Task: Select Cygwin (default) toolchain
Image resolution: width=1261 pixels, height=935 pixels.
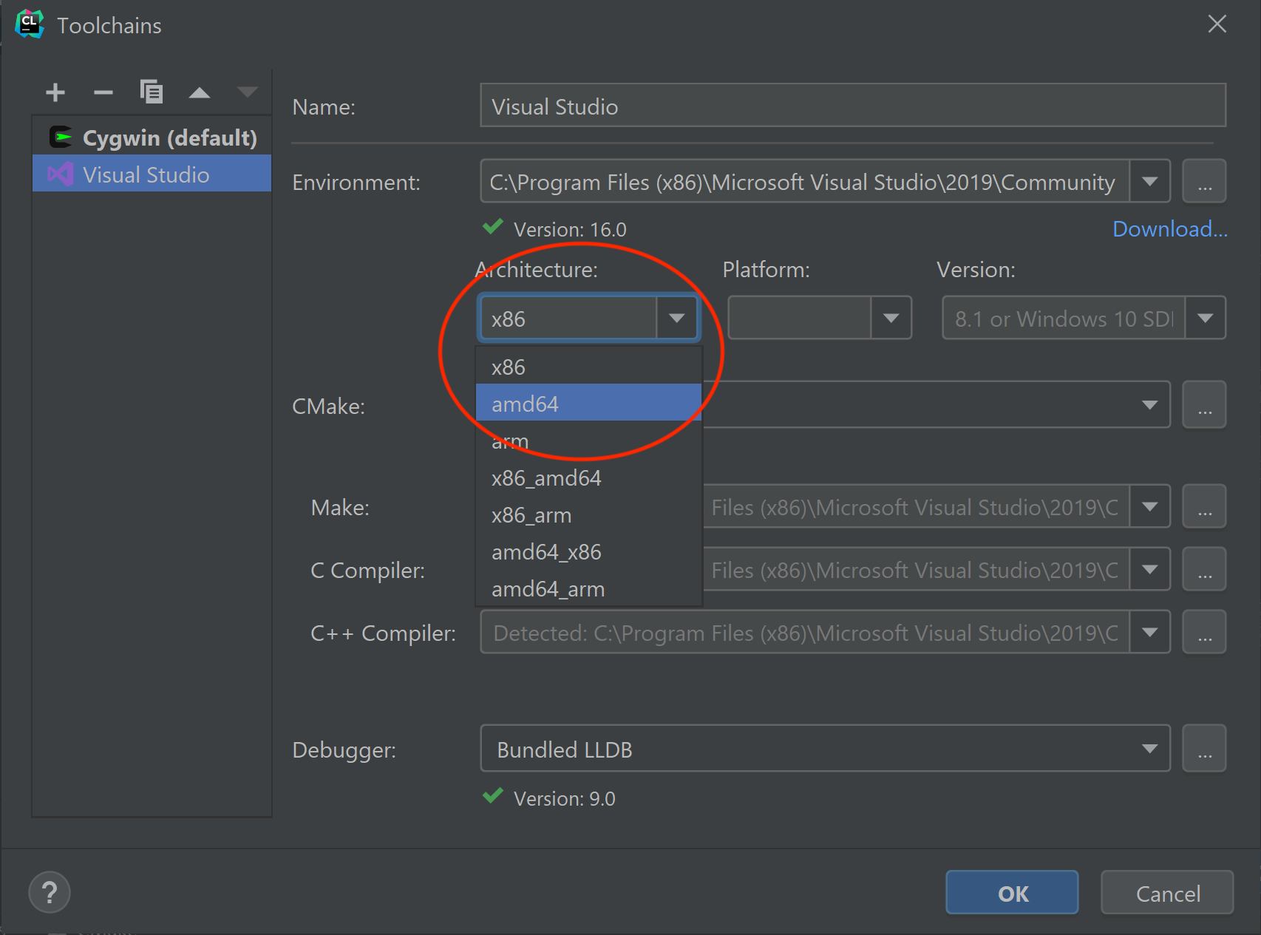Action: click(x=152, y=137)
